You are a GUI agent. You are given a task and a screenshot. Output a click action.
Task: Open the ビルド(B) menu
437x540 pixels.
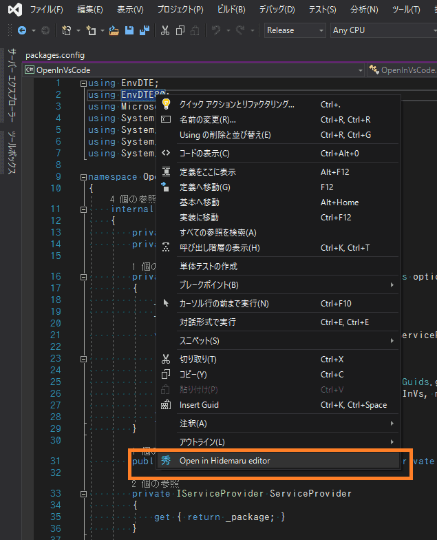tap(231, 10)
